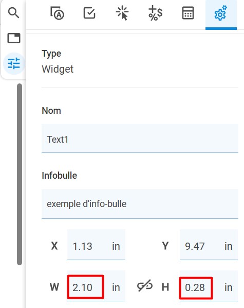The width and height of the screenshot is (244, 308).
Task: Open the actions cursor-click tab icon
Action: 122,13
